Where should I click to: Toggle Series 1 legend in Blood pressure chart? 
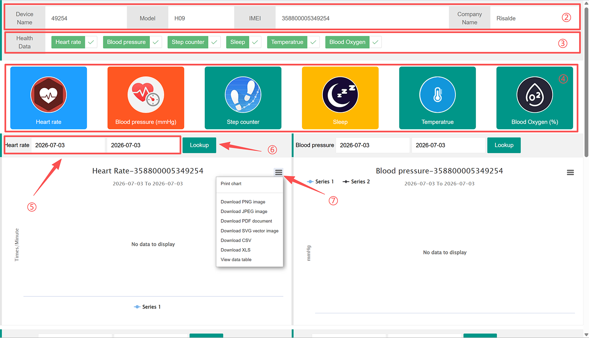320,182
